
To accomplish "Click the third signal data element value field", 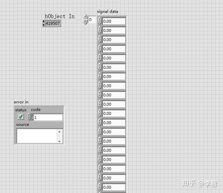I will (114, 40).
